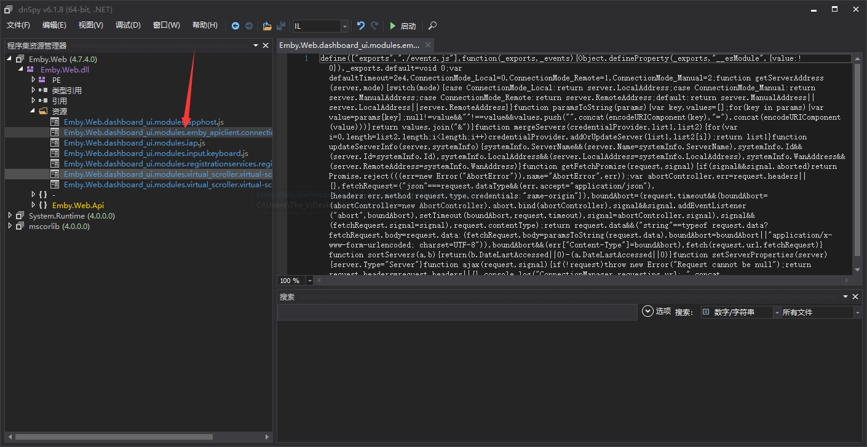Click the 启动 start button label
The image size is (867, 447).
point(408,26)
